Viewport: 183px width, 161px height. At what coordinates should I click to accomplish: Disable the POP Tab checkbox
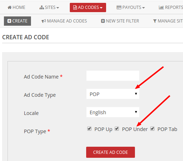tap(152, 129)
